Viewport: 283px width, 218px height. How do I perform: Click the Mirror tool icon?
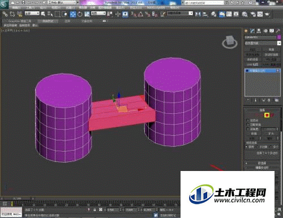(x=198, y=14)
